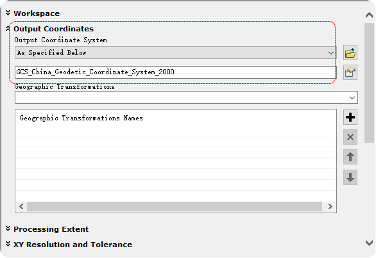Expand the Processing Extent section
Screen dimensions: 376x258
point(8,229)
